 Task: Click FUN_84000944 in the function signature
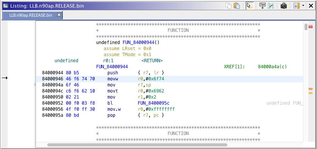point(138,42)
